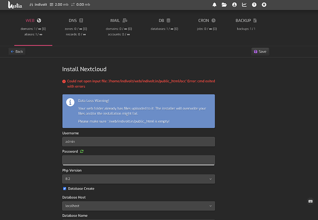The height and width of the screenshot is (220, 318).
Task: Open the Hestia logo home link
Action: point(15,5)
